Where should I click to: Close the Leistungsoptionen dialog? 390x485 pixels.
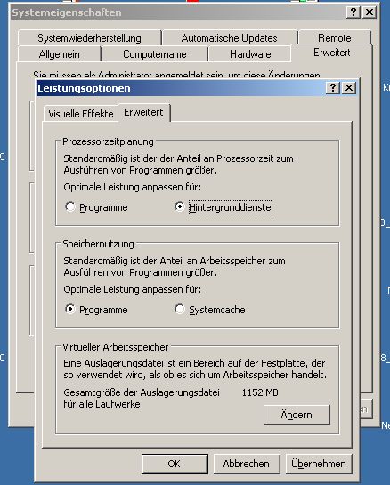tap(349, 88)
